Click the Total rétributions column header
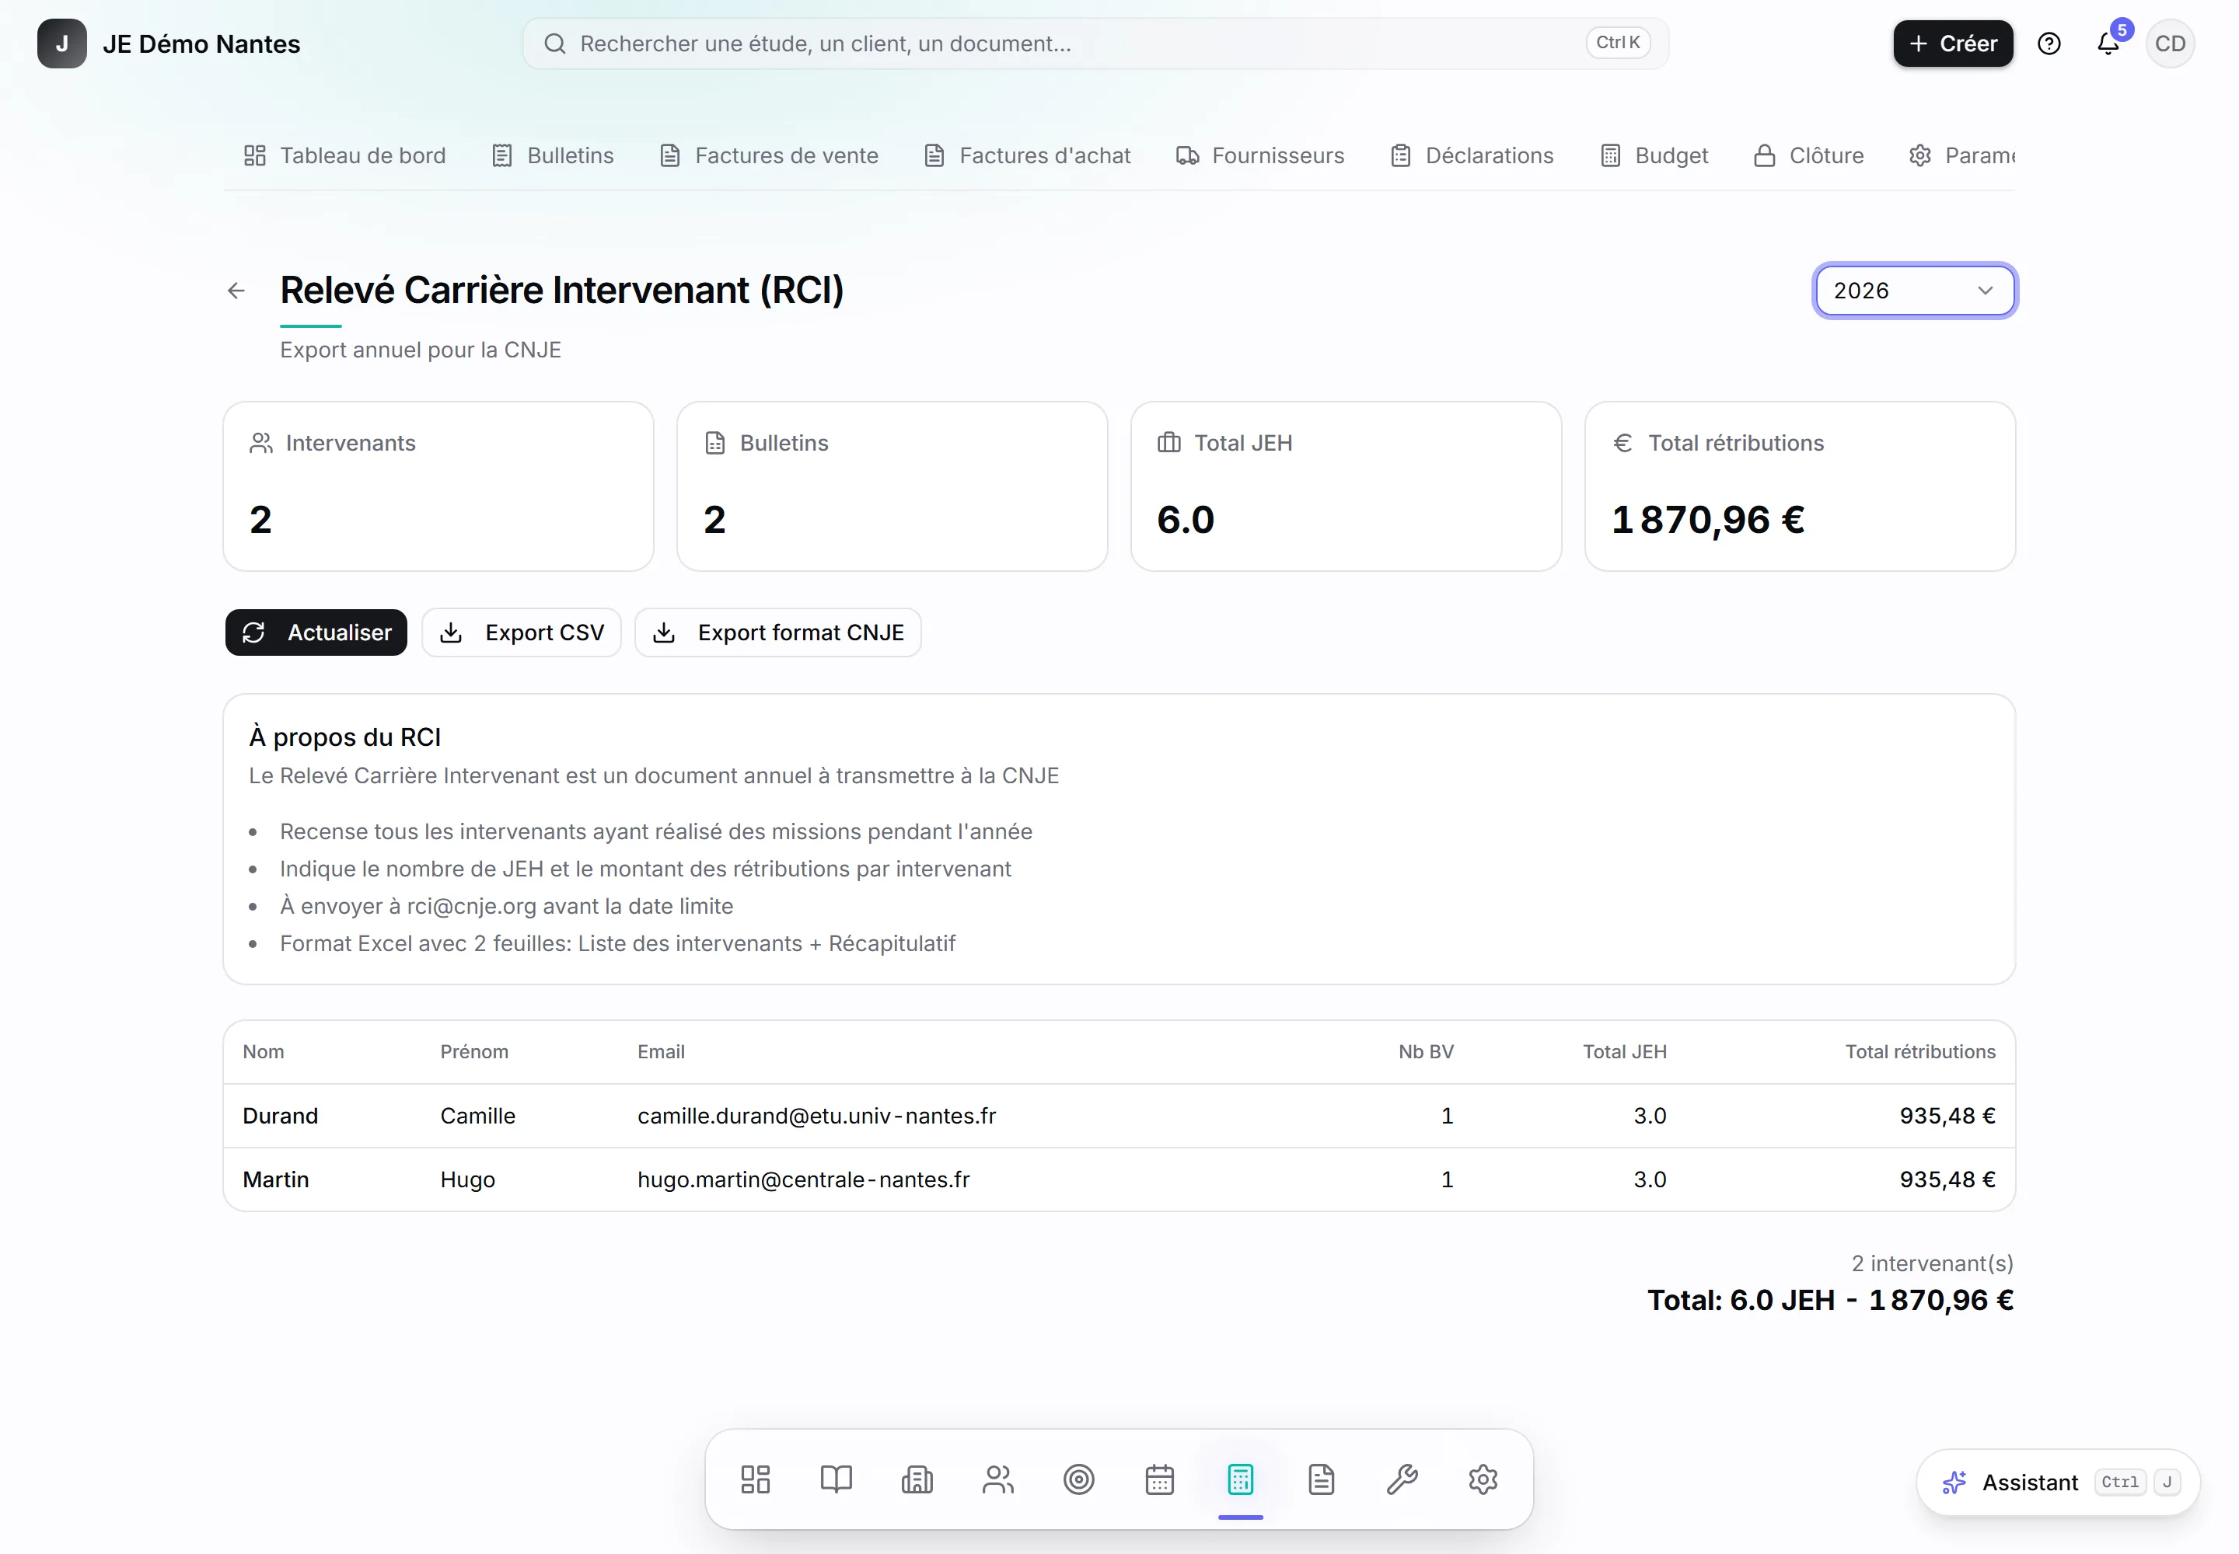2239x1554 pixels. (1919, 1051)
